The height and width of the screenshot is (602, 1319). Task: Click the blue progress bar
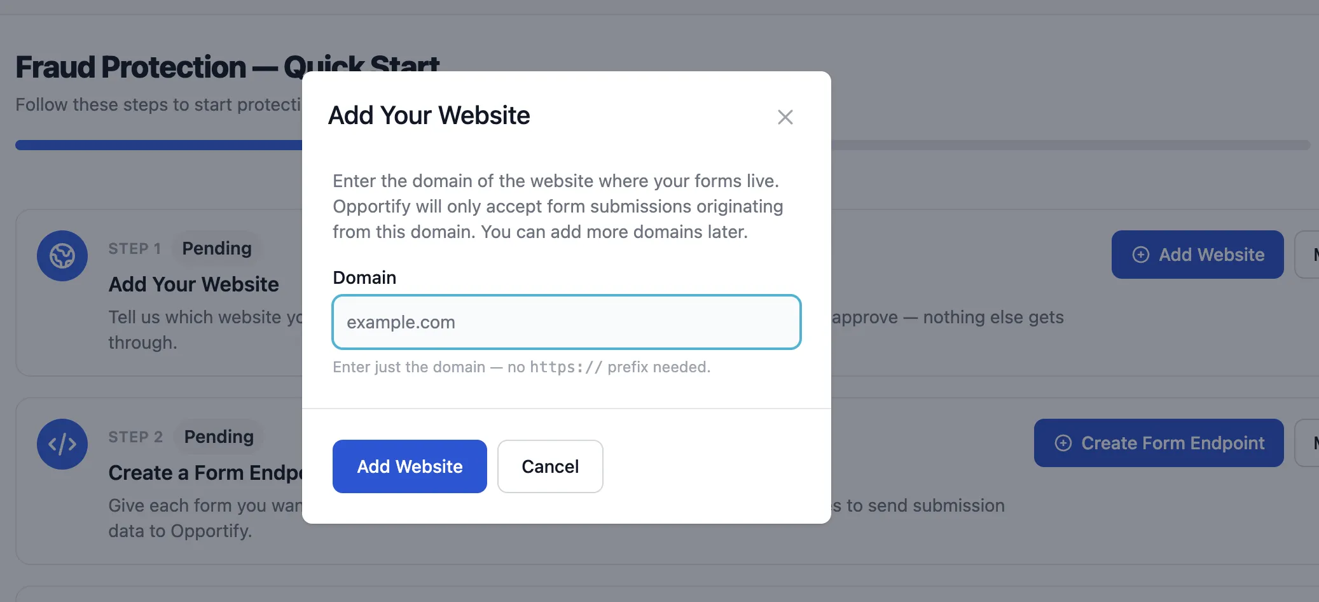(x=153, y=144)
